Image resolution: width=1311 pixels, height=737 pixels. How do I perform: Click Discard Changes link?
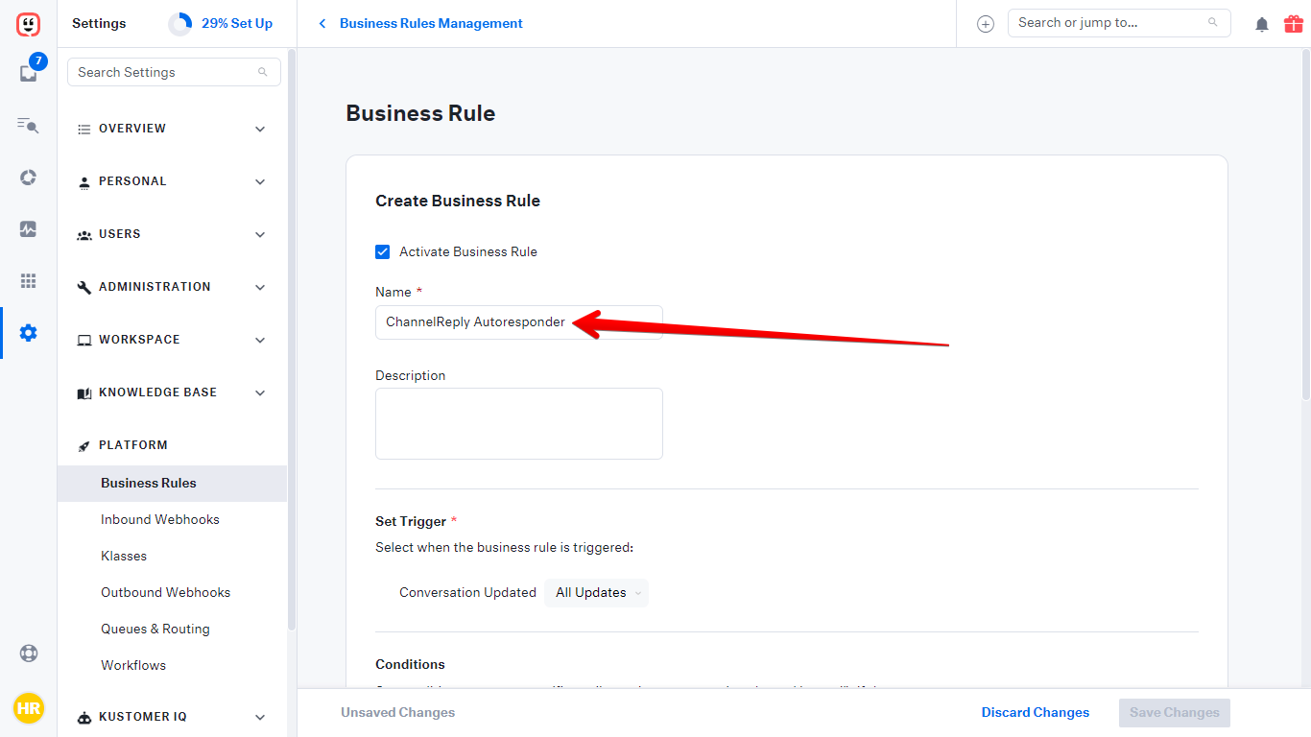pos(1035,712)
